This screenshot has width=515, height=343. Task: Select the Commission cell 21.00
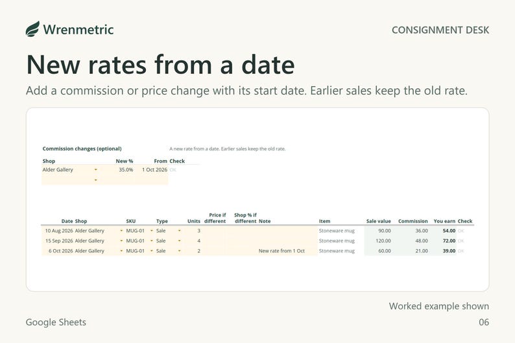[411, 251]
